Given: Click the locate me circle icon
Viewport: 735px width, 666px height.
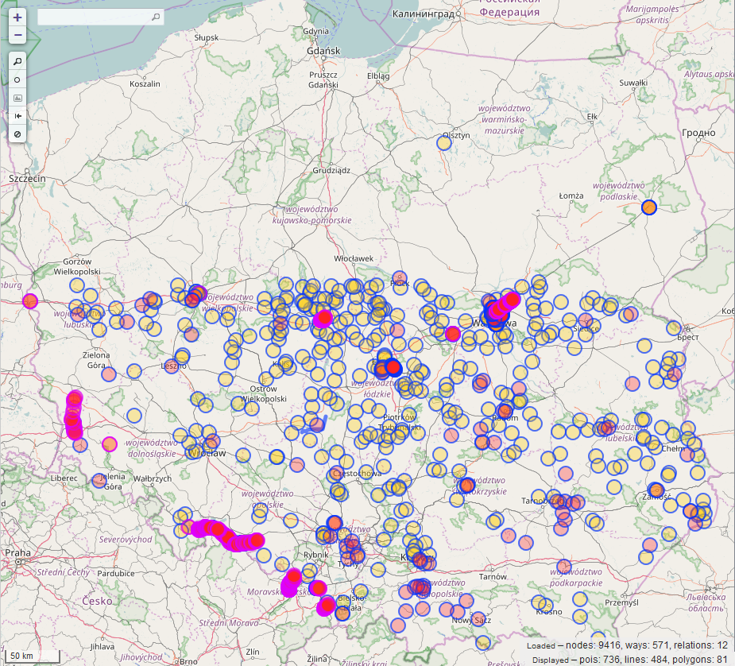Looking at the screenshot, I should [17, 79].
